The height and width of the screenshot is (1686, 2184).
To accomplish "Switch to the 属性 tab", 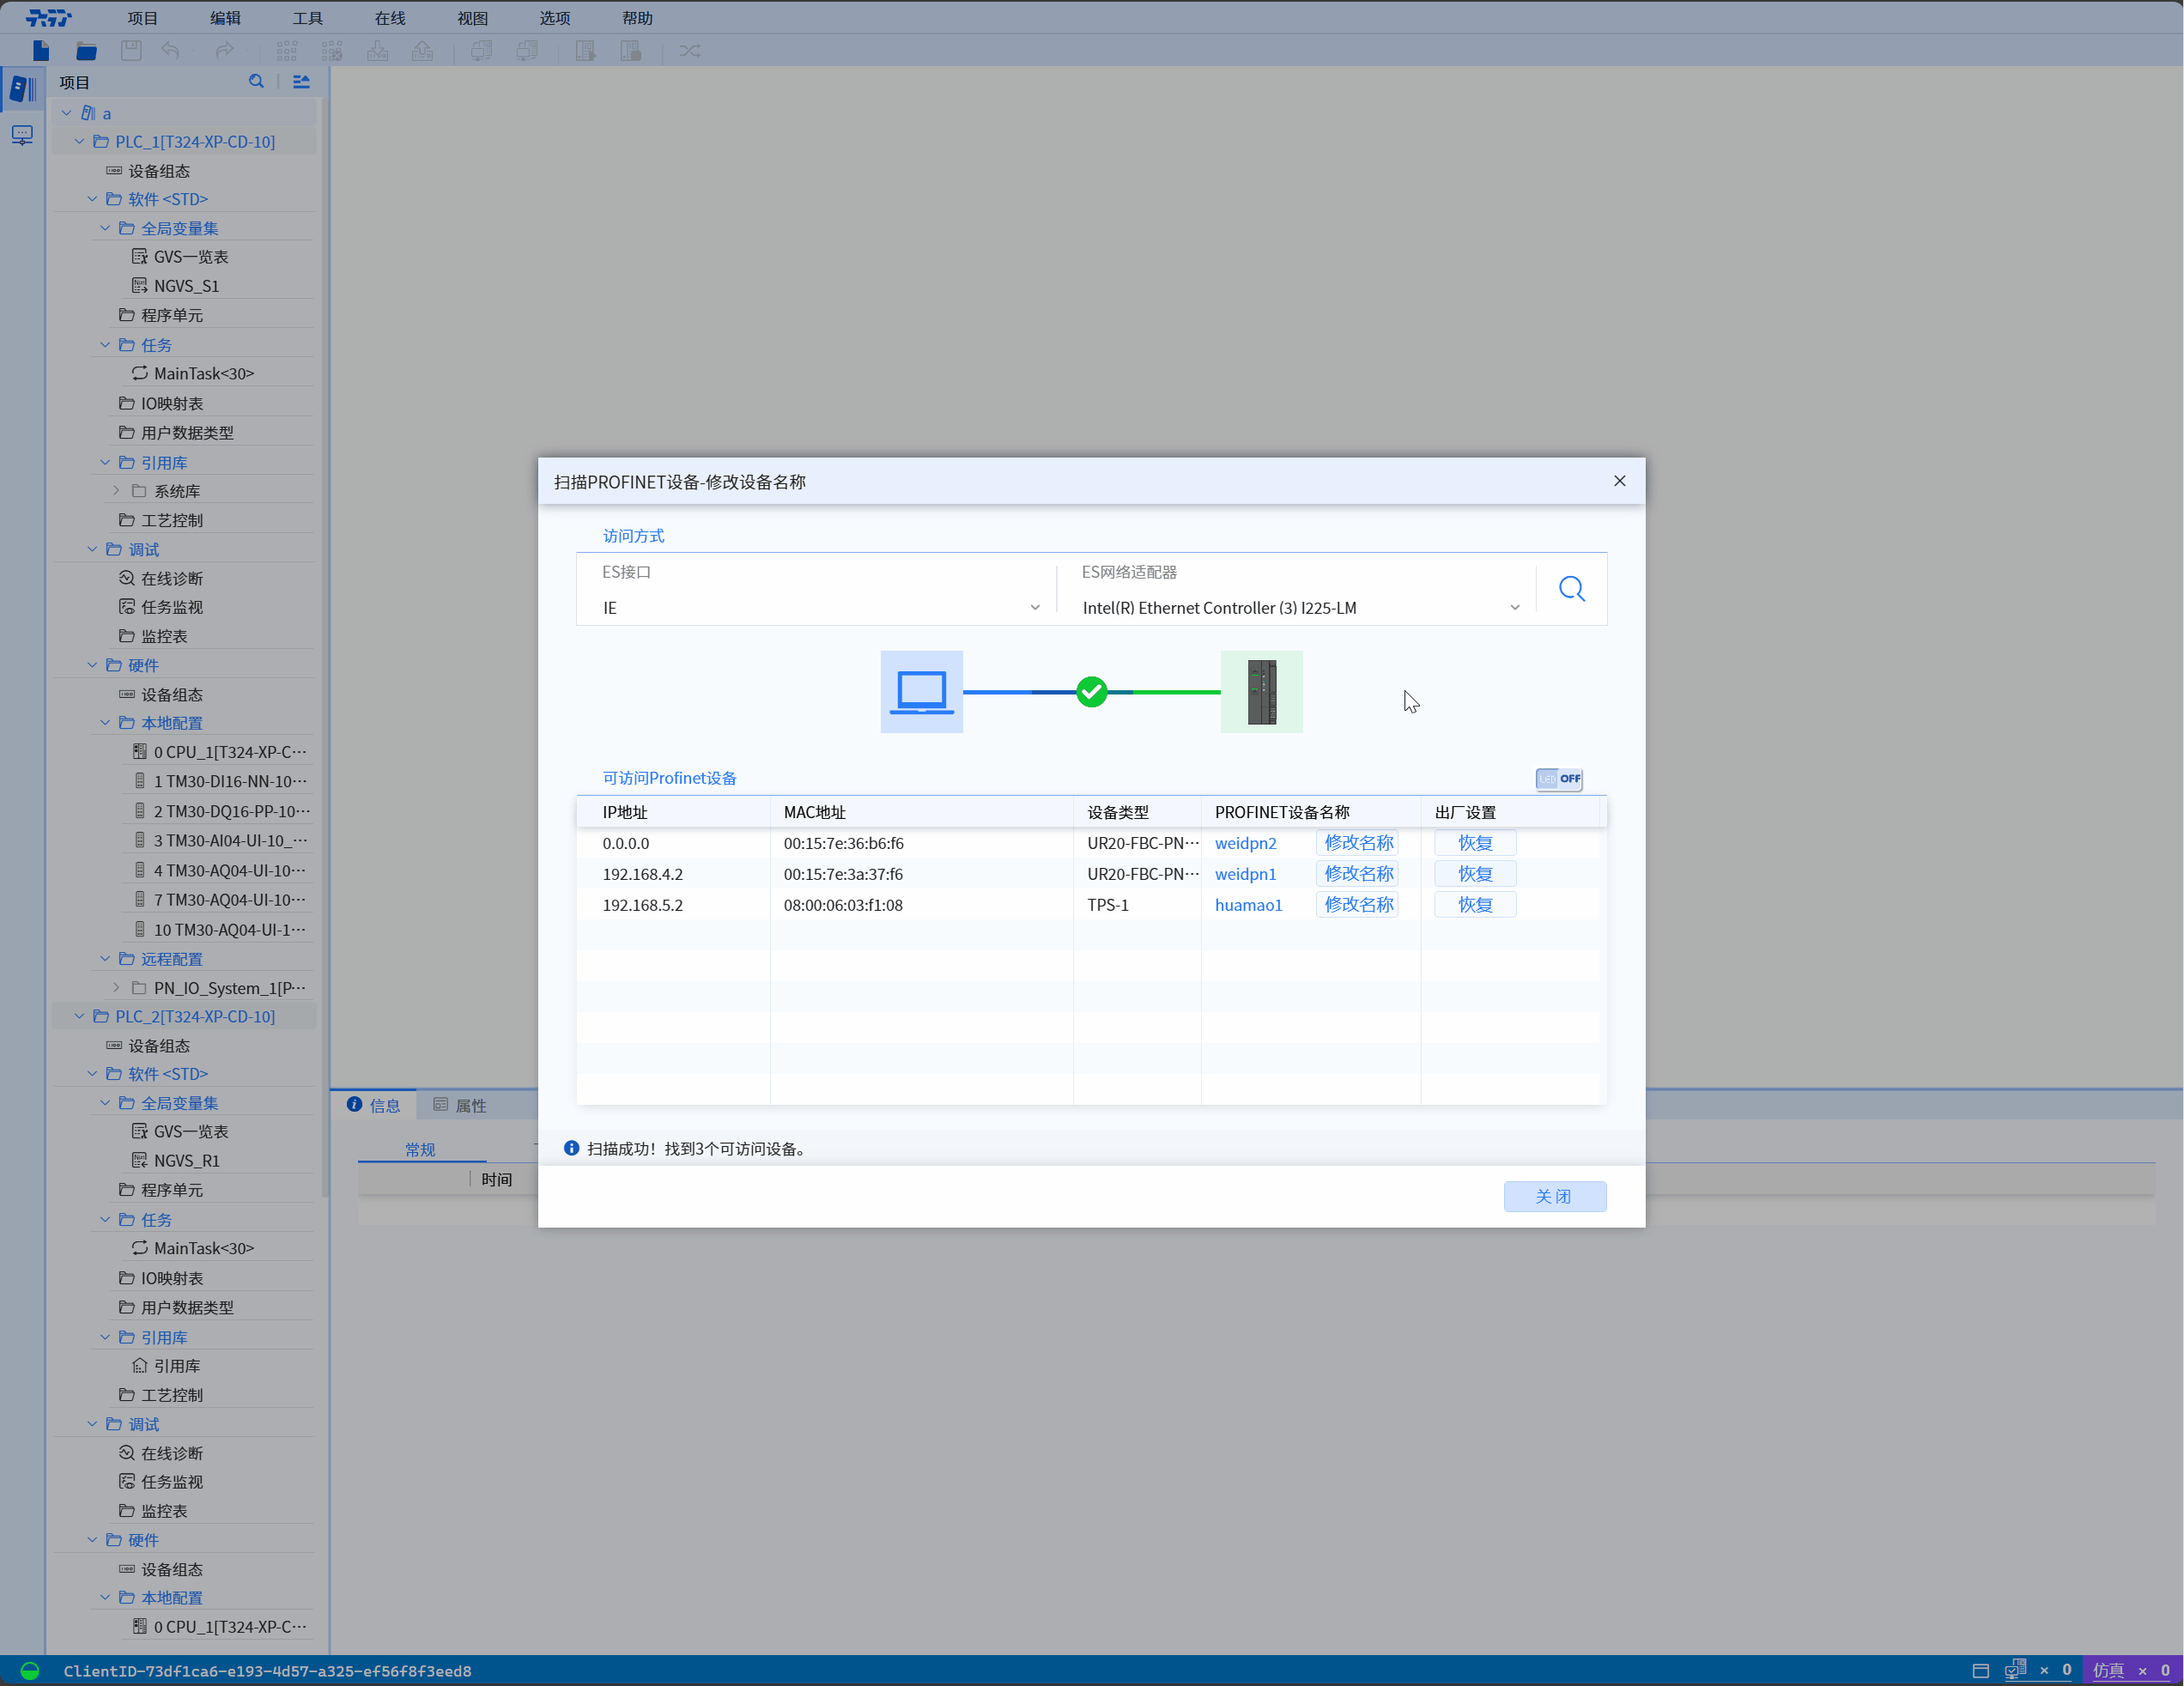I will pos(460,1106).
